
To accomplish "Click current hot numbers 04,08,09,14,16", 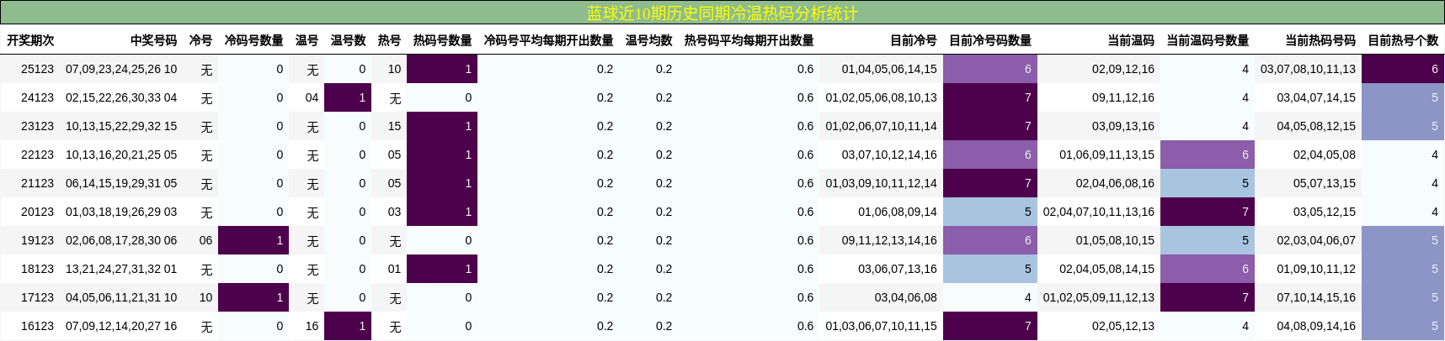I will [x=1316, y=326].
